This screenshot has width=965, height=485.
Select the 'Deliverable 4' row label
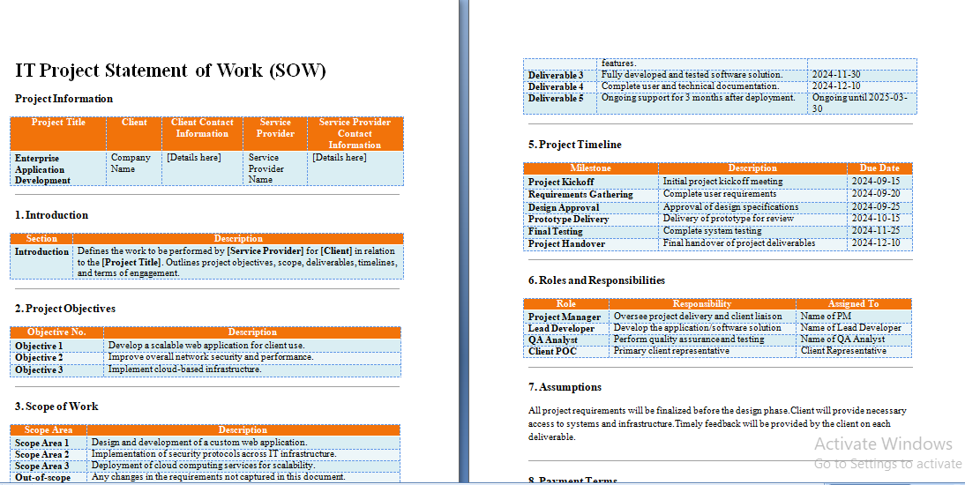(x=556, y=86)
